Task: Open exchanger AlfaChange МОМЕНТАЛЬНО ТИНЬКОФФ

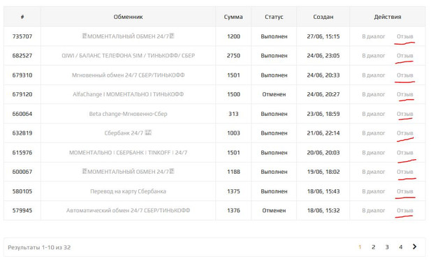Action: point(128,94)
